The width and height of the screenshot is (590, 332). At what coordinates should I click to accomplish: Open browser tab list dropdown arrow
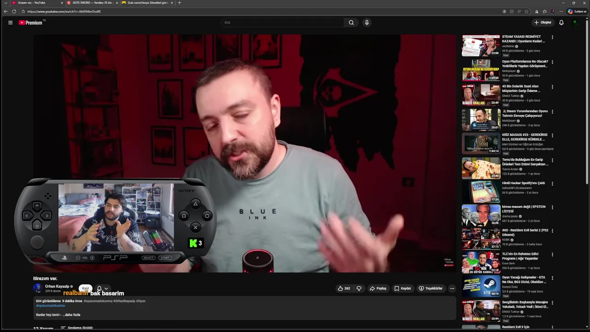[6, 3]
